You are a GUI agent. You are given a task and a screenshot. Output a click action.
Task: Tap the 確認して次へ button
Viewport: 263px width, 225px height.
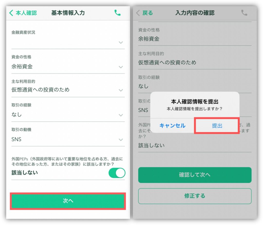(195, 175)
